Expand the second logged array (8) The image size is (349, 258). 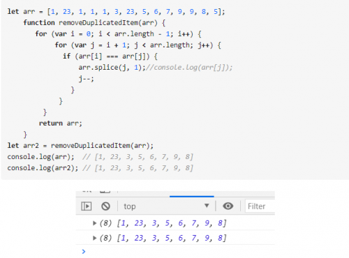point(94,238)
